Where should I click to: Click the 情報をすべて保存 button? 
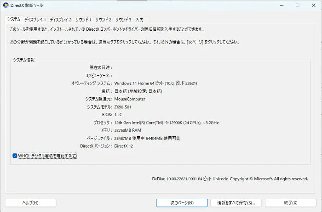(236, 202)
